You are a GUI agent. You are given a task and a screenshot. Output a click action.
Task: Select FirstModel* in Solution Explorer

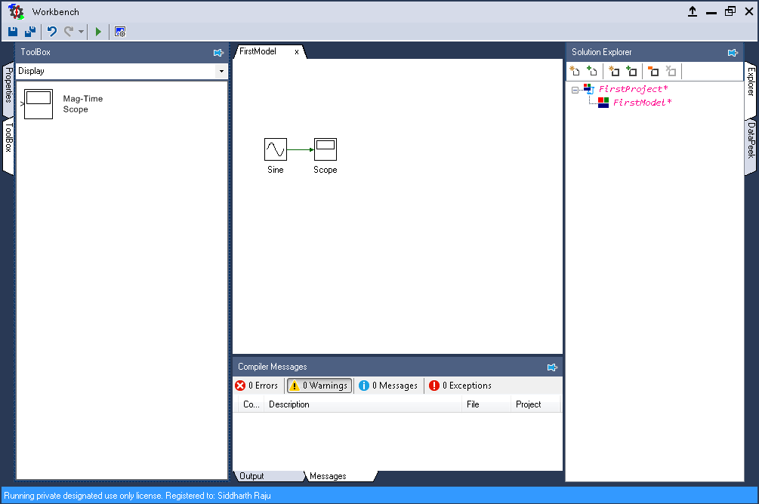pos(643,103)
